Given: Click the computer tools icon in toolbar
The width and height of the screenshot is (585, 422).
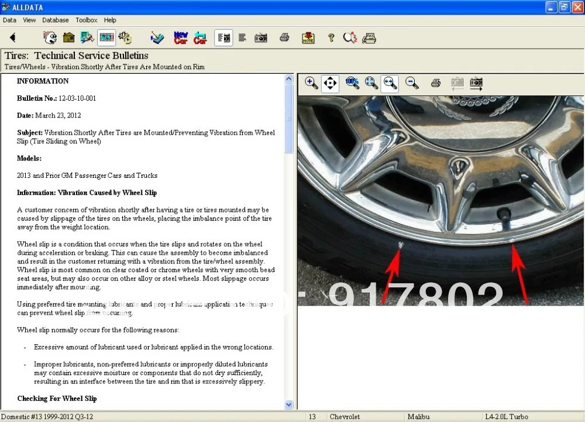Looking at the screenshot, I should pyautogui.click(x=87, y=37).
